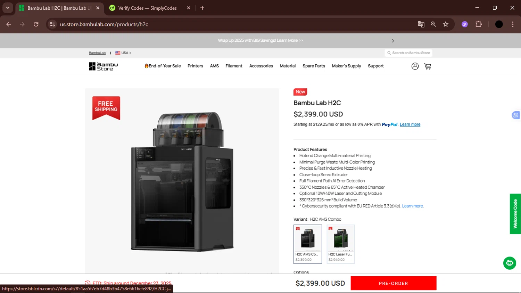Close the Bambu Lab H2C tab

(98, 8)
